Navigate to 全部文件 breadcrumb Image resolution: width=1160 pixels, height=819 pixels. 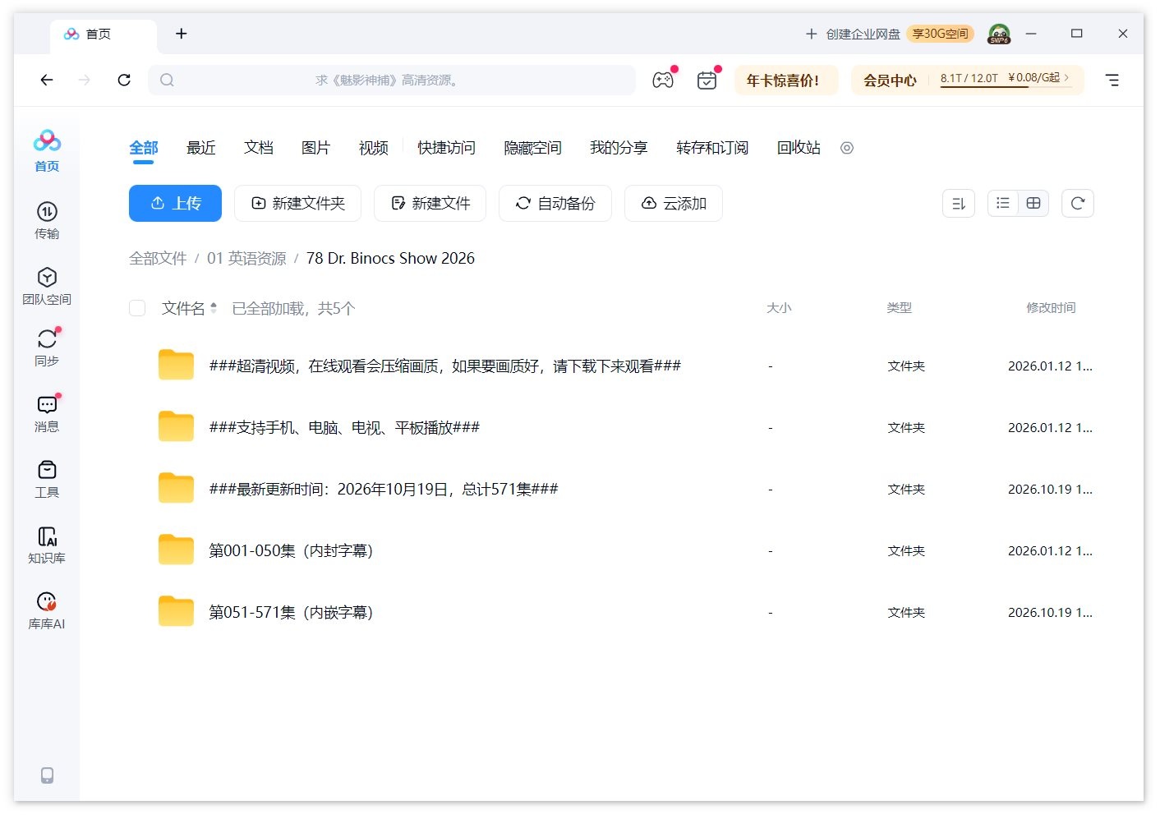pyautogui.click(x=158, y=258)
